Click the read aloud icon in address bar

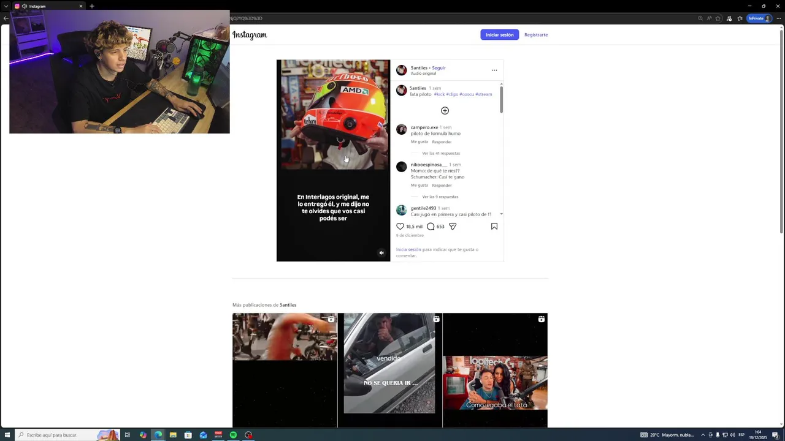point(709,18)
